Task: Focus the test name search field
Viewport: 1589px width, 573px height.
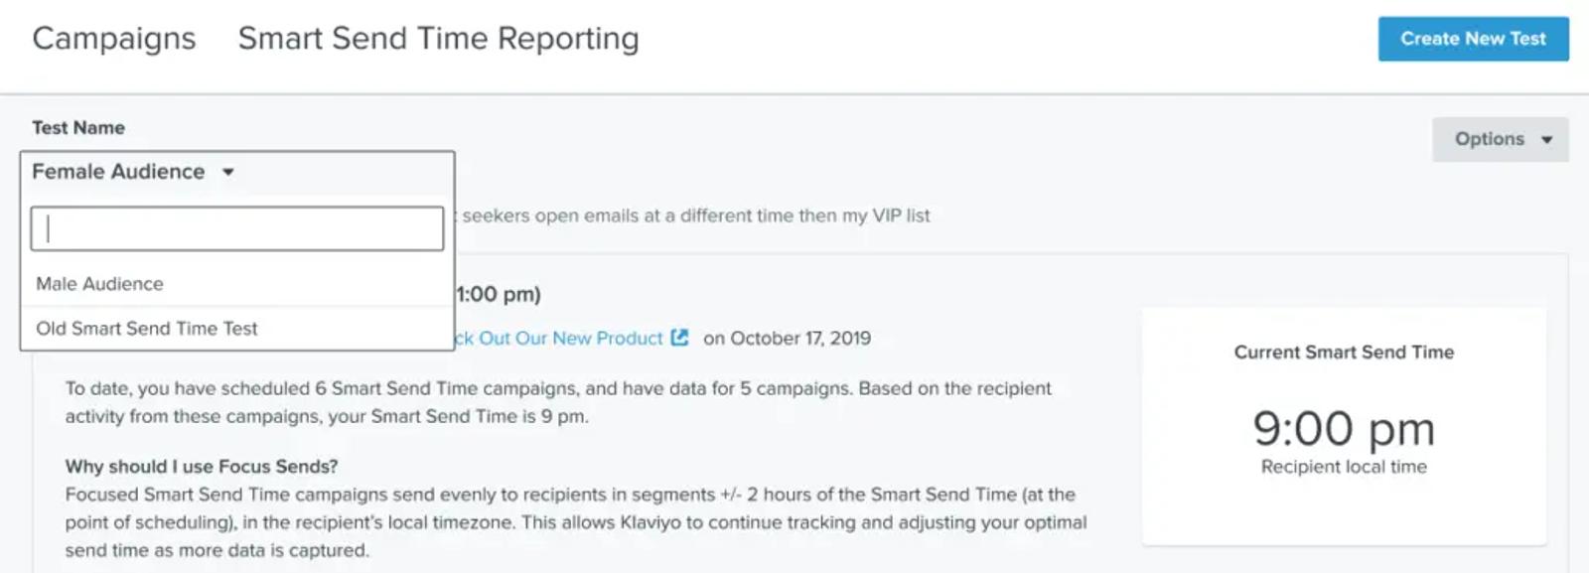Action: pyautogui.click(x=237, y=228)
